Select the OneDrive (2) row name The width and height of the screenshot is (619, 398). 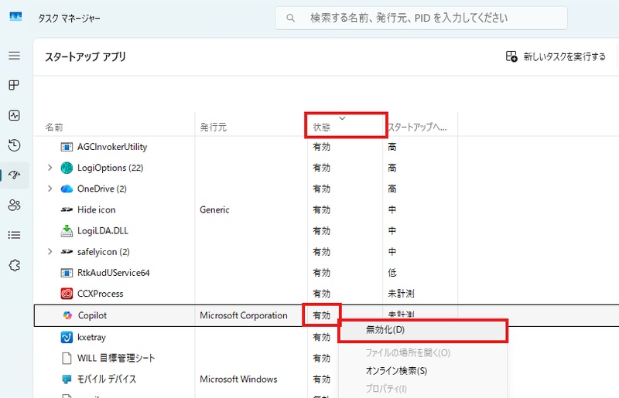(x=102, y=189)
